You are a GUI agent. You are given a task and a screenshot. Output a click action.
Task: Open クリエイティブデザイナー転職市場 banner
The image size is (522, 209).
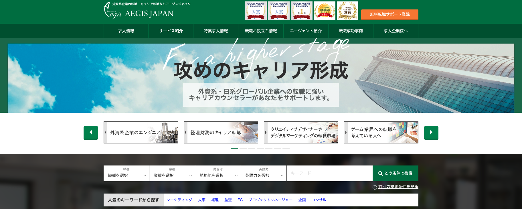pos(301,133)
